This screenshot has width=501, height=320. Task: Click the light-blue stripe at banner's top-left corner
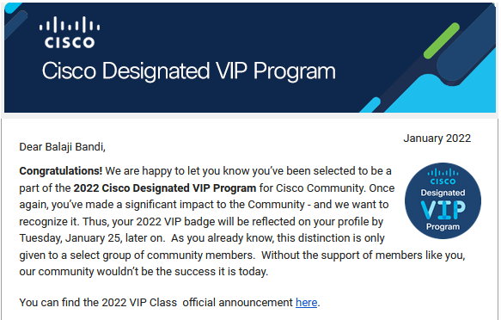pos(13,9)
